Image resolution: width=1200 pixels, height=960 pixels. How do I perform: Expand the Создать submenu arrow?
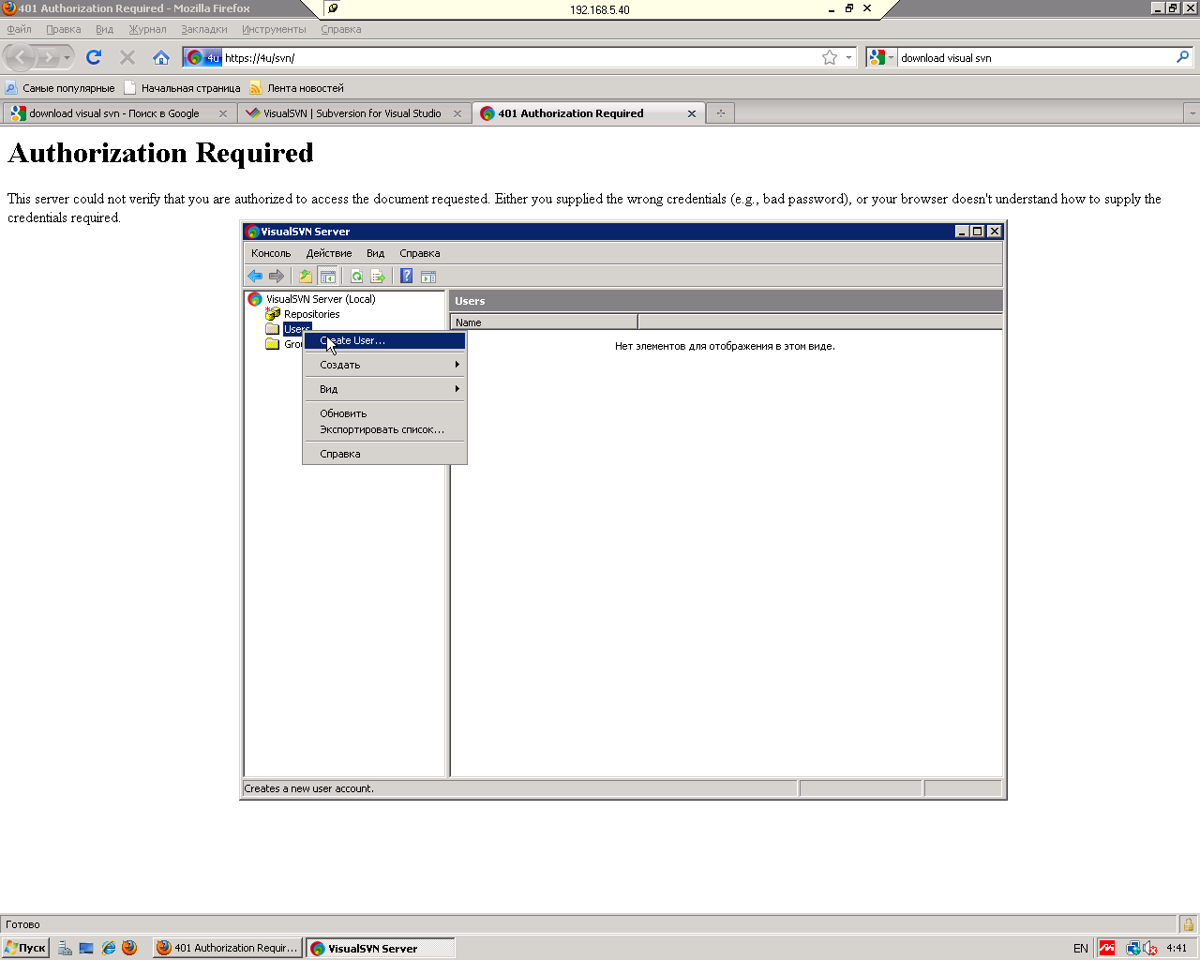[457, 365]
